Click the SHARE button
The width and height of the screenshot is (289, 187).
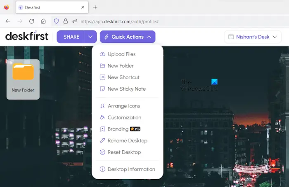pyautogui.click(x=71, y=37)
